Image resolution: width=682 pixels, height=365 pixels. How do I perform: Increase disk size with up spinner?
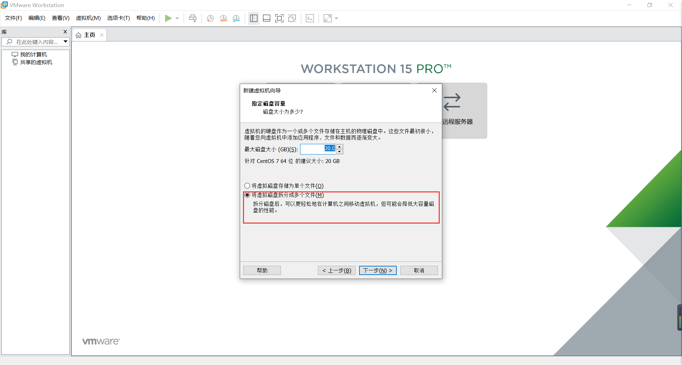pyautogui.click(x=340, y=147)
